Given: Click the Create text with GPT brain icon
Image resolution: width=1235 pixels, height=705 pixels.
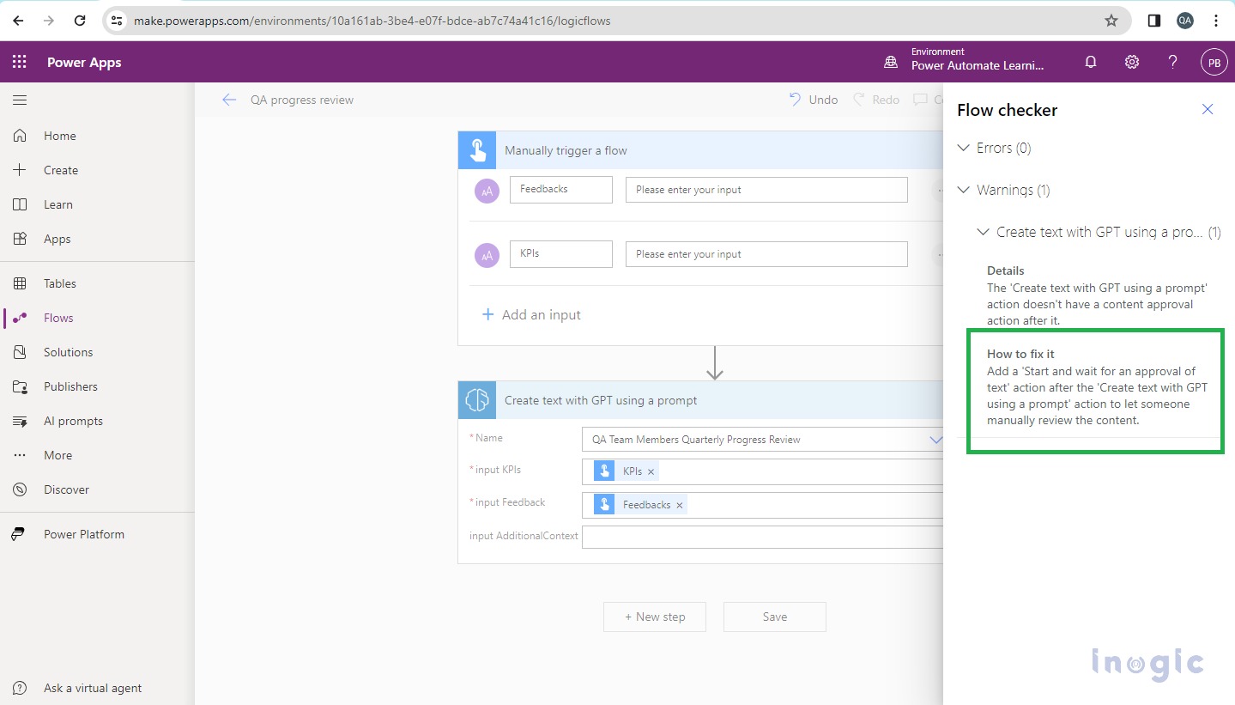Looking at the screenshot, I should pos(476,400).
